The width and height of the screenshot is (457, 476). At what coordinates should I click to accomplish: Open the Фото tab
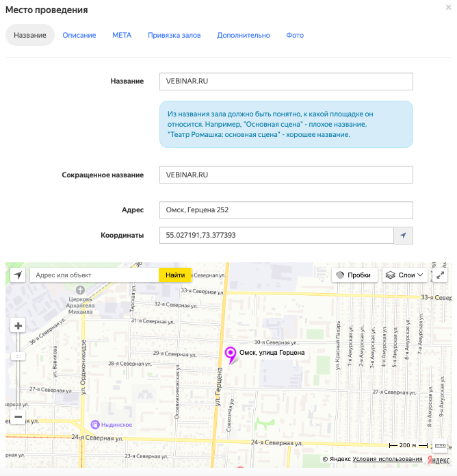tap(295, 35)
